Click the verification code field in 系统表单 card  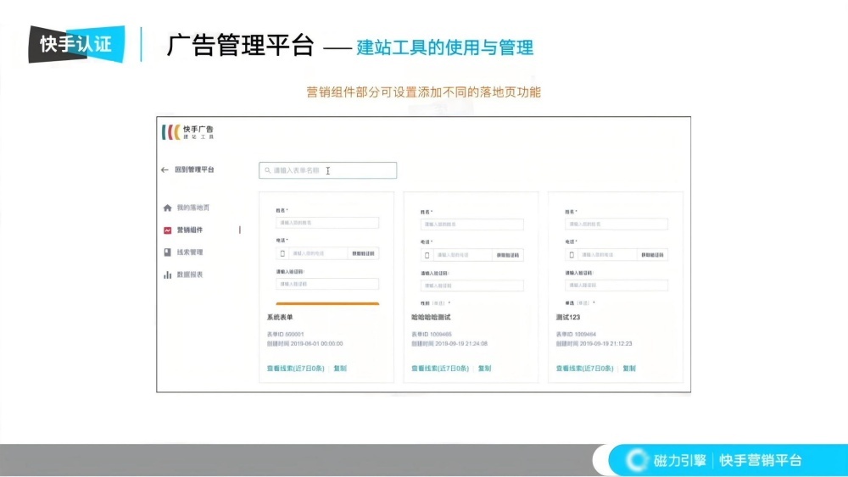click(x=327, y=284)
